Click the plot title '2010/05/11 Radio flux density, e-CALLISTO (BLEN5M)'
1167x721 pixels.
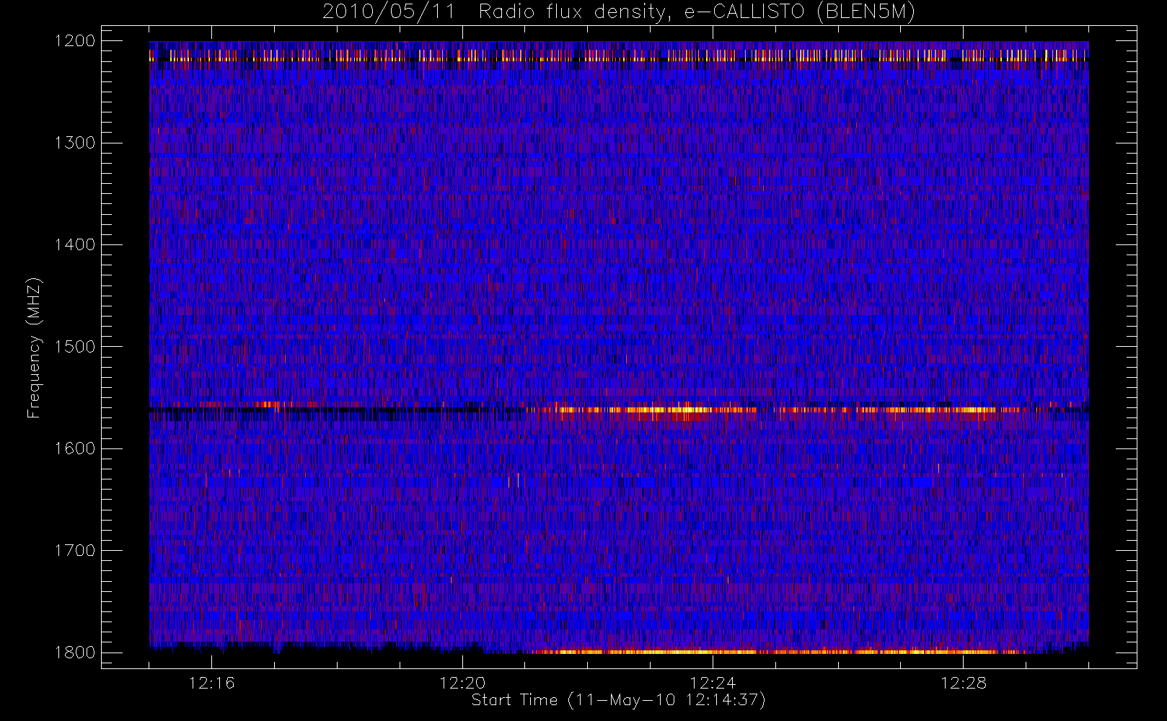[x=619, y=12]
